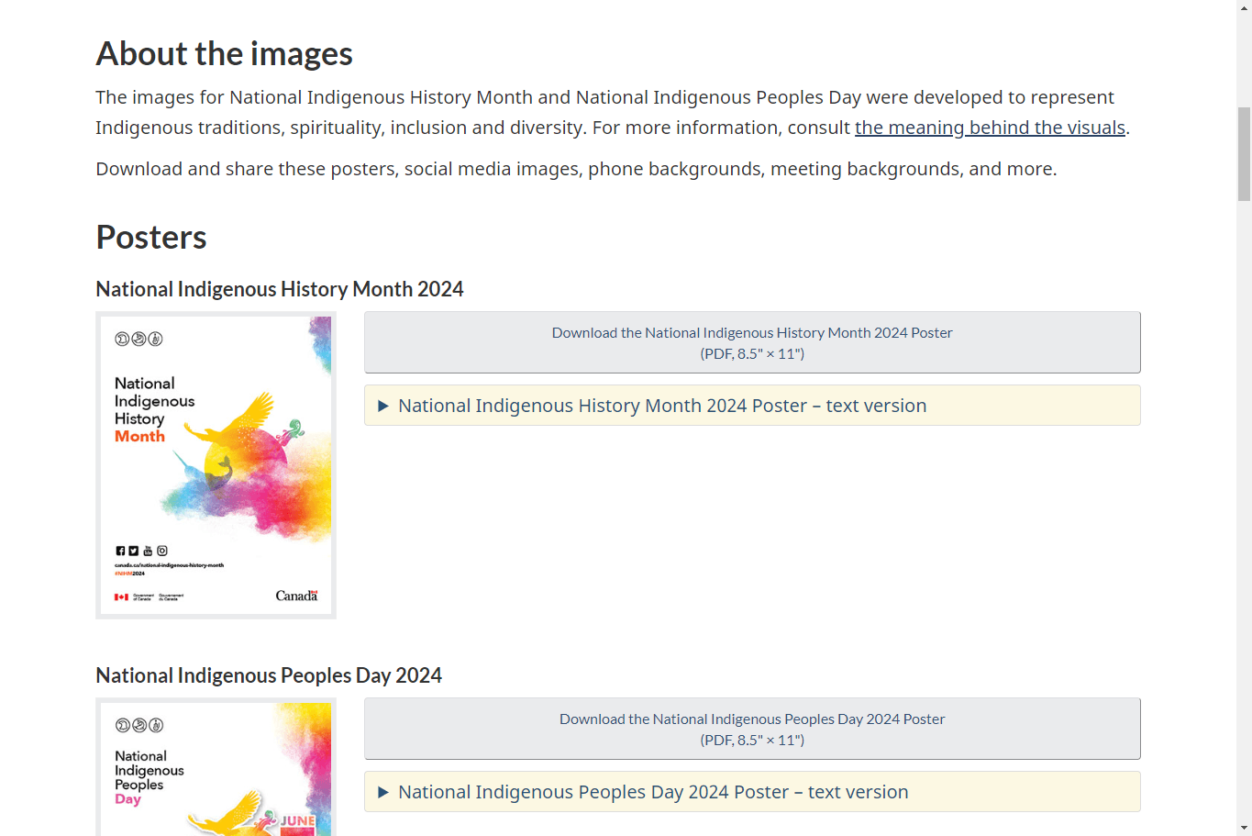Open the meaning behind the visuals link
The width and height of the screenshot is (1252, 836).
point(990,128)
